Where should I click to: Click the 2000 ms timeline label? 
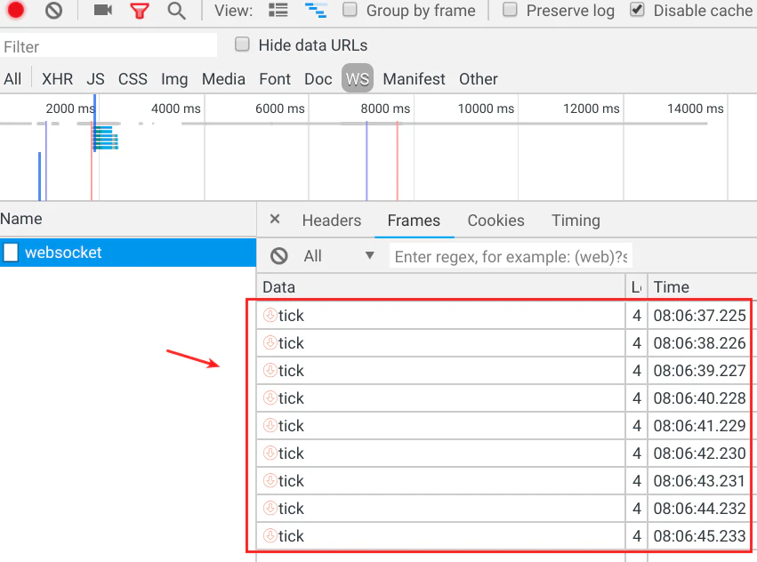click(x=70, y=108)
